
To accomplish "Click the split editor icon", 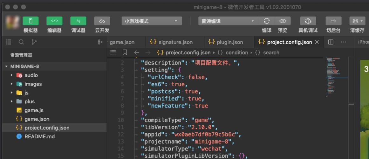I will click(x=331, y=42).
